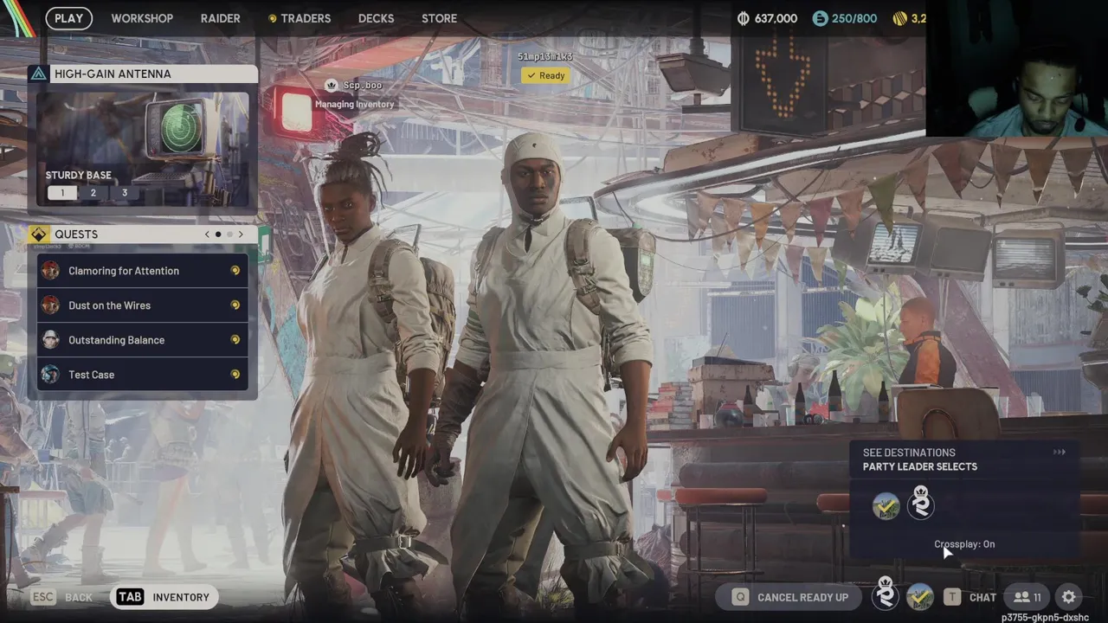This screenshot has width=1108, height=623.
Task: Open SEE DESTINATIONS
Action: pyautogui.click(x=909, y=453)
